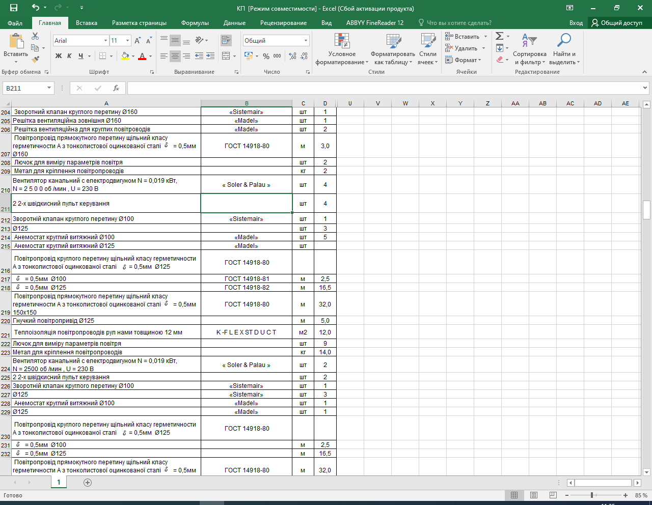Increase the font size with the large A button
Screen dimensions: 652x505
click(138, 41)
